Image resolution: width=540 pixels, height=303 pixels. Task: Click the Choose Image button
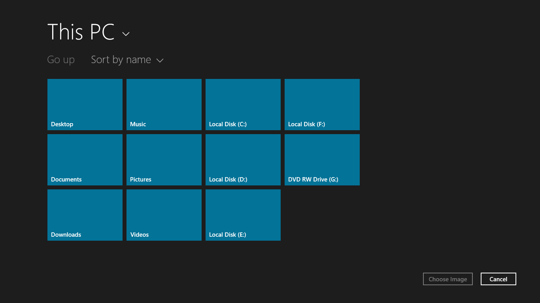[447, 279]
